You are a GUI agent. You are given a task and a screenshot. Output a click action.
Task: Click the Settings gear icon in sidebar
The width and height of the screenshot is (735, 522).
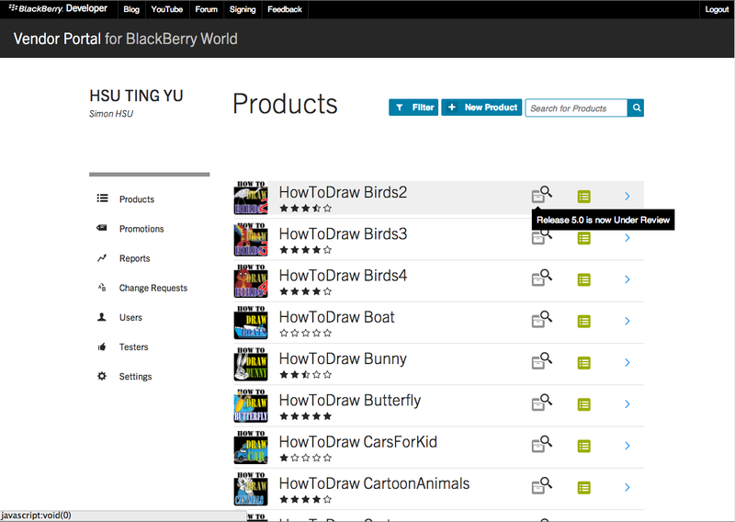coord(102,376)
